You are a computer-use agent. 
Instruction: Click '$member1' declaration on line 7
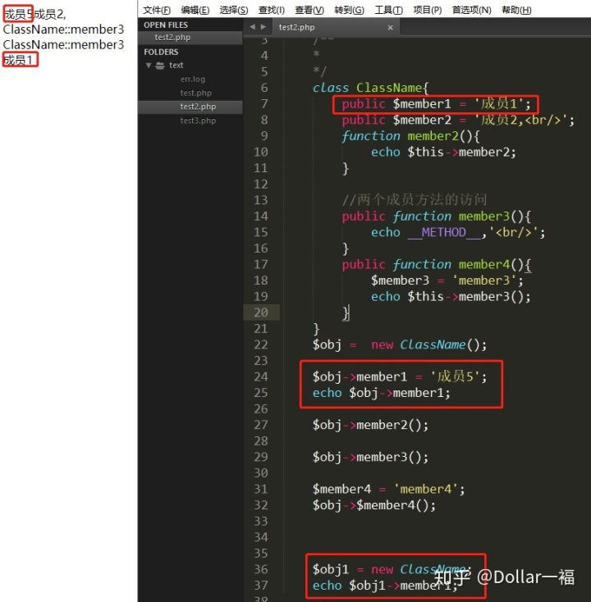[422, 104]
